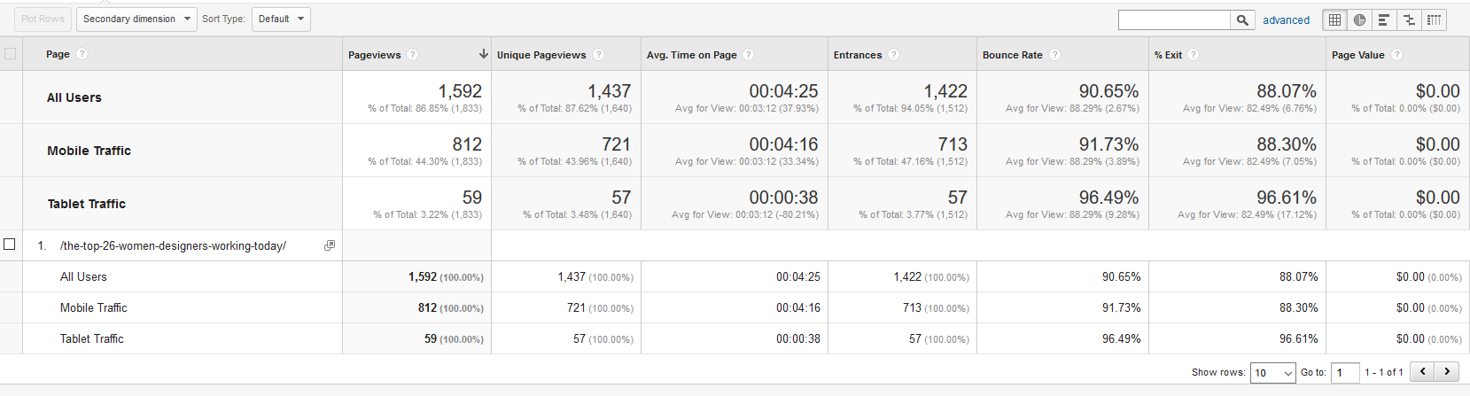The width and height of the screenshot is (1470, 396).
Task: Open the Secondary dimension dropdown
Action: click(x=136, y=19)
